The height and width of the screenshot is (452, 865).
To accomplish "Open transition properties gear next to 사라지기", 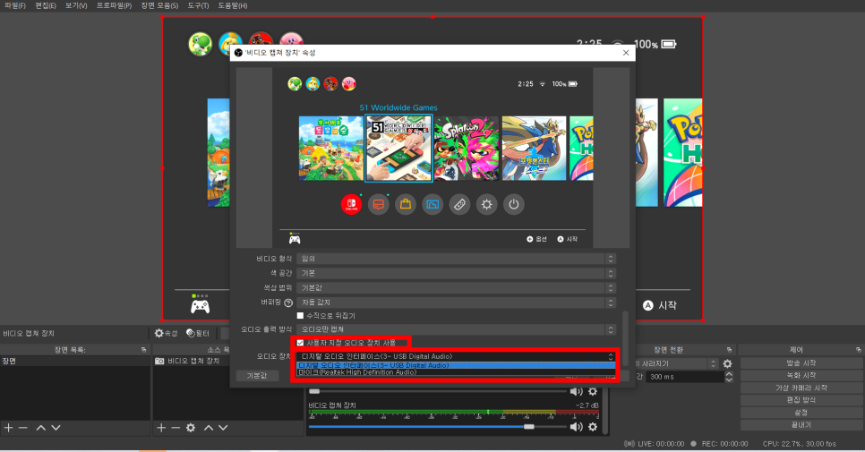I will click(x=728, y=363).
